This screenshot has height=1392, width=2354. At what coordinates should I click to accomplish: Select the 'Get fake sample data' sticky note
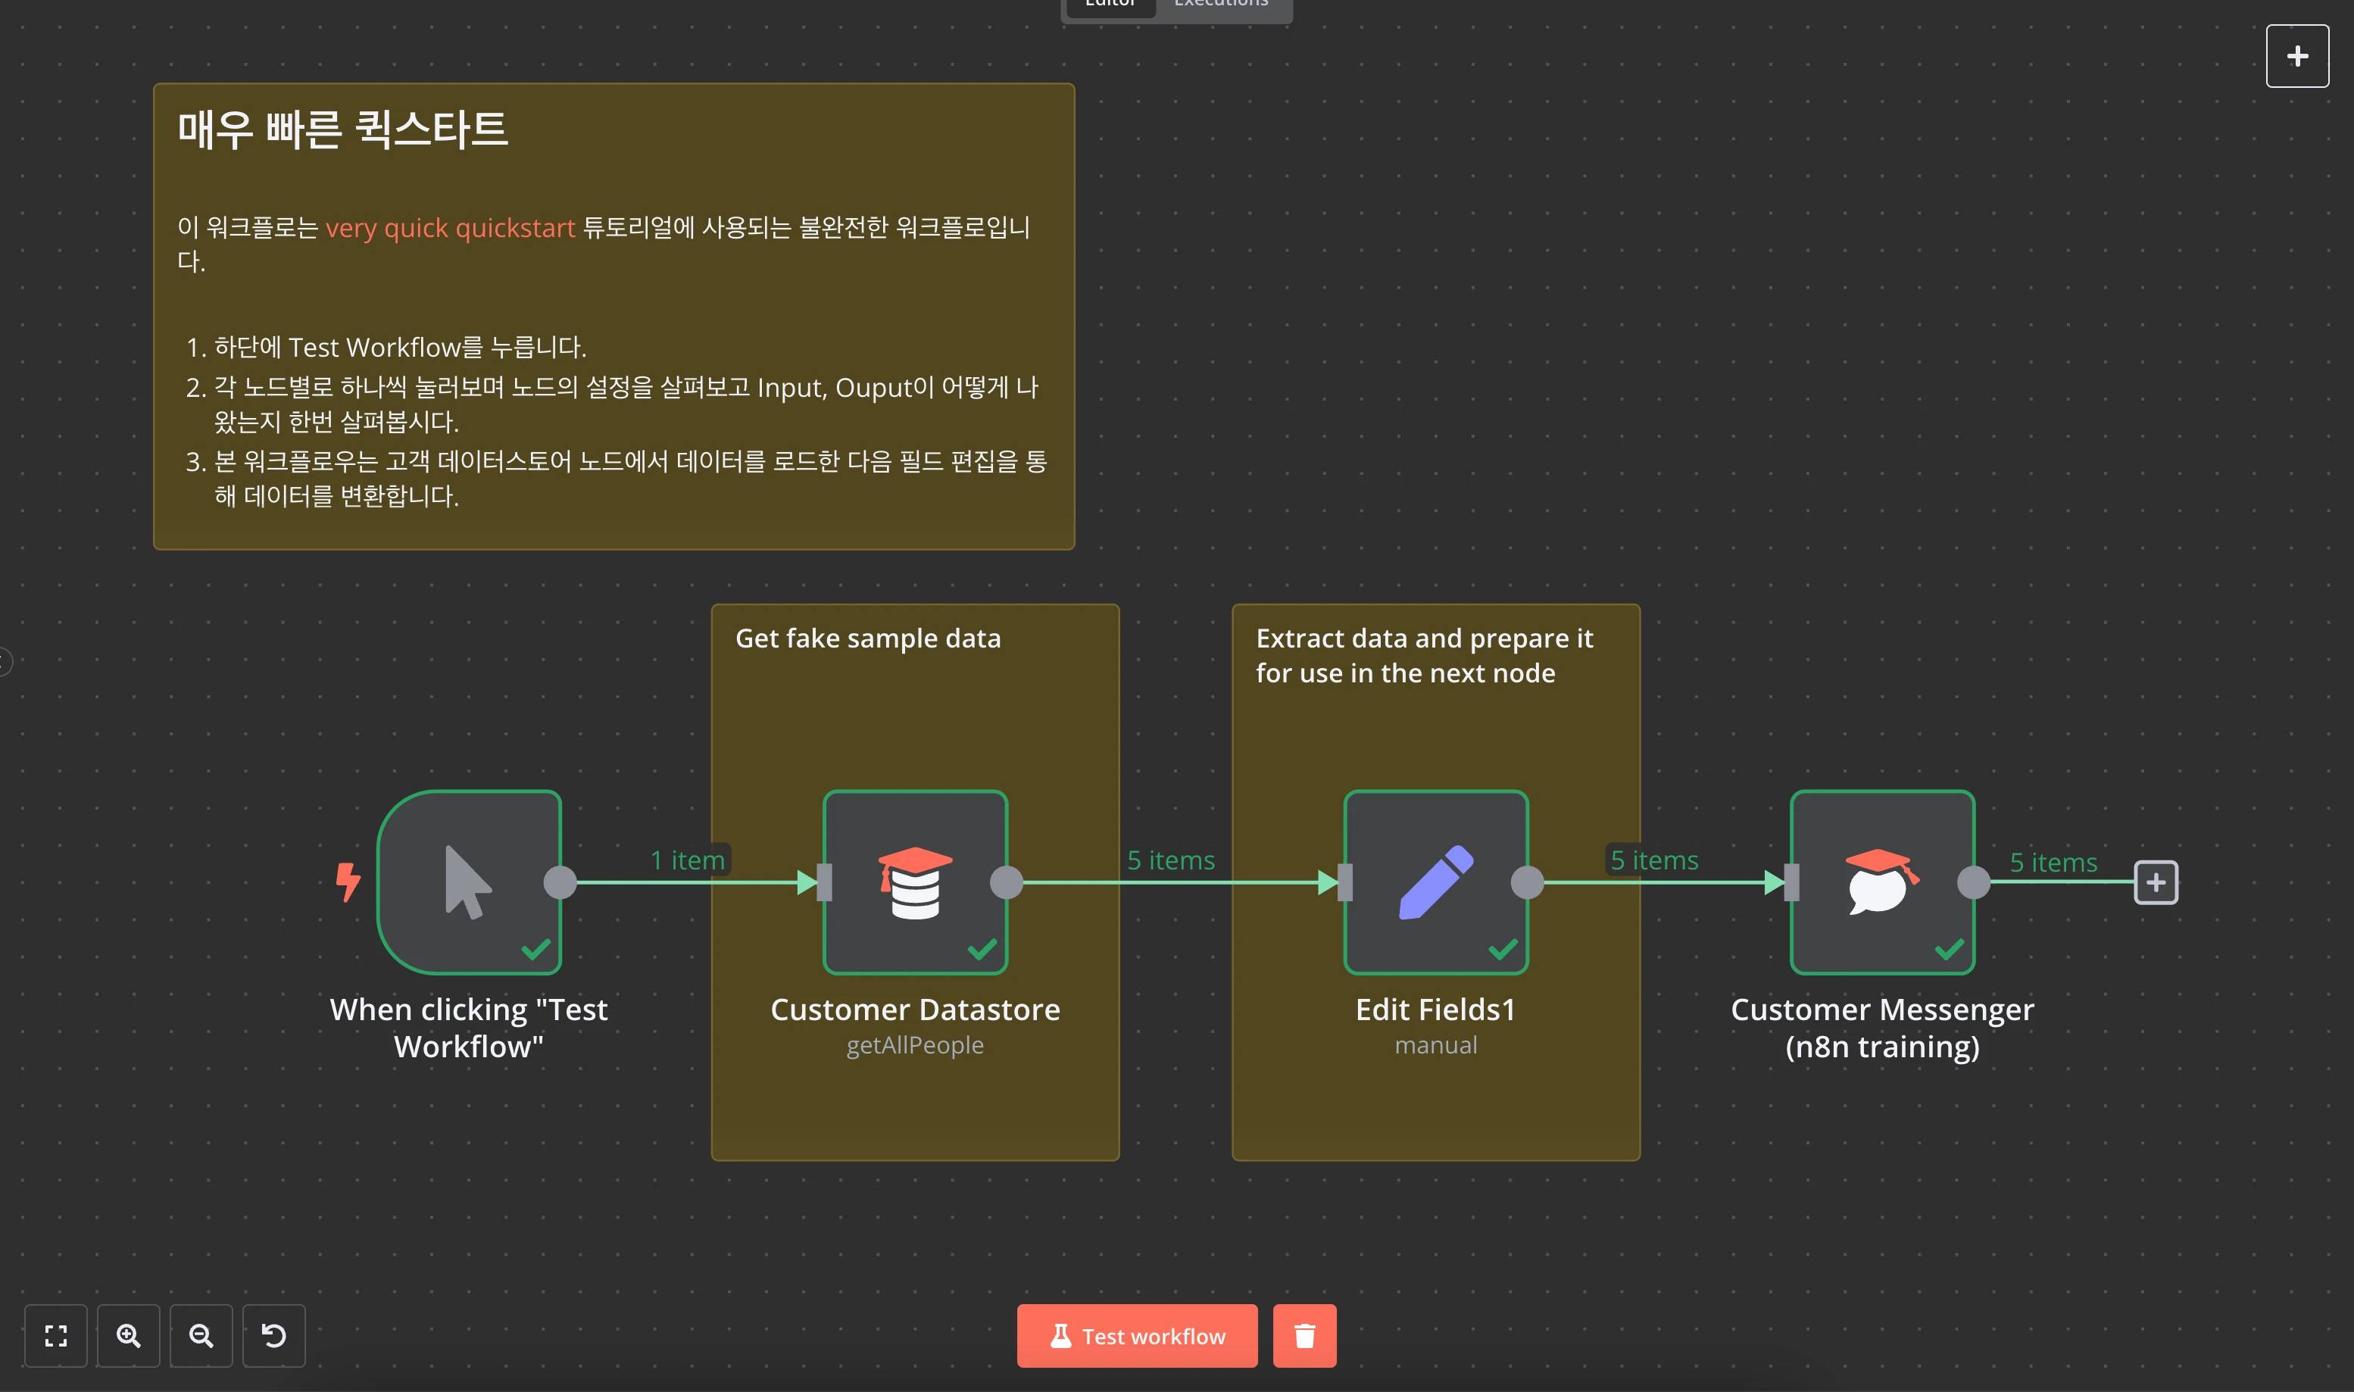pos(867,638)
